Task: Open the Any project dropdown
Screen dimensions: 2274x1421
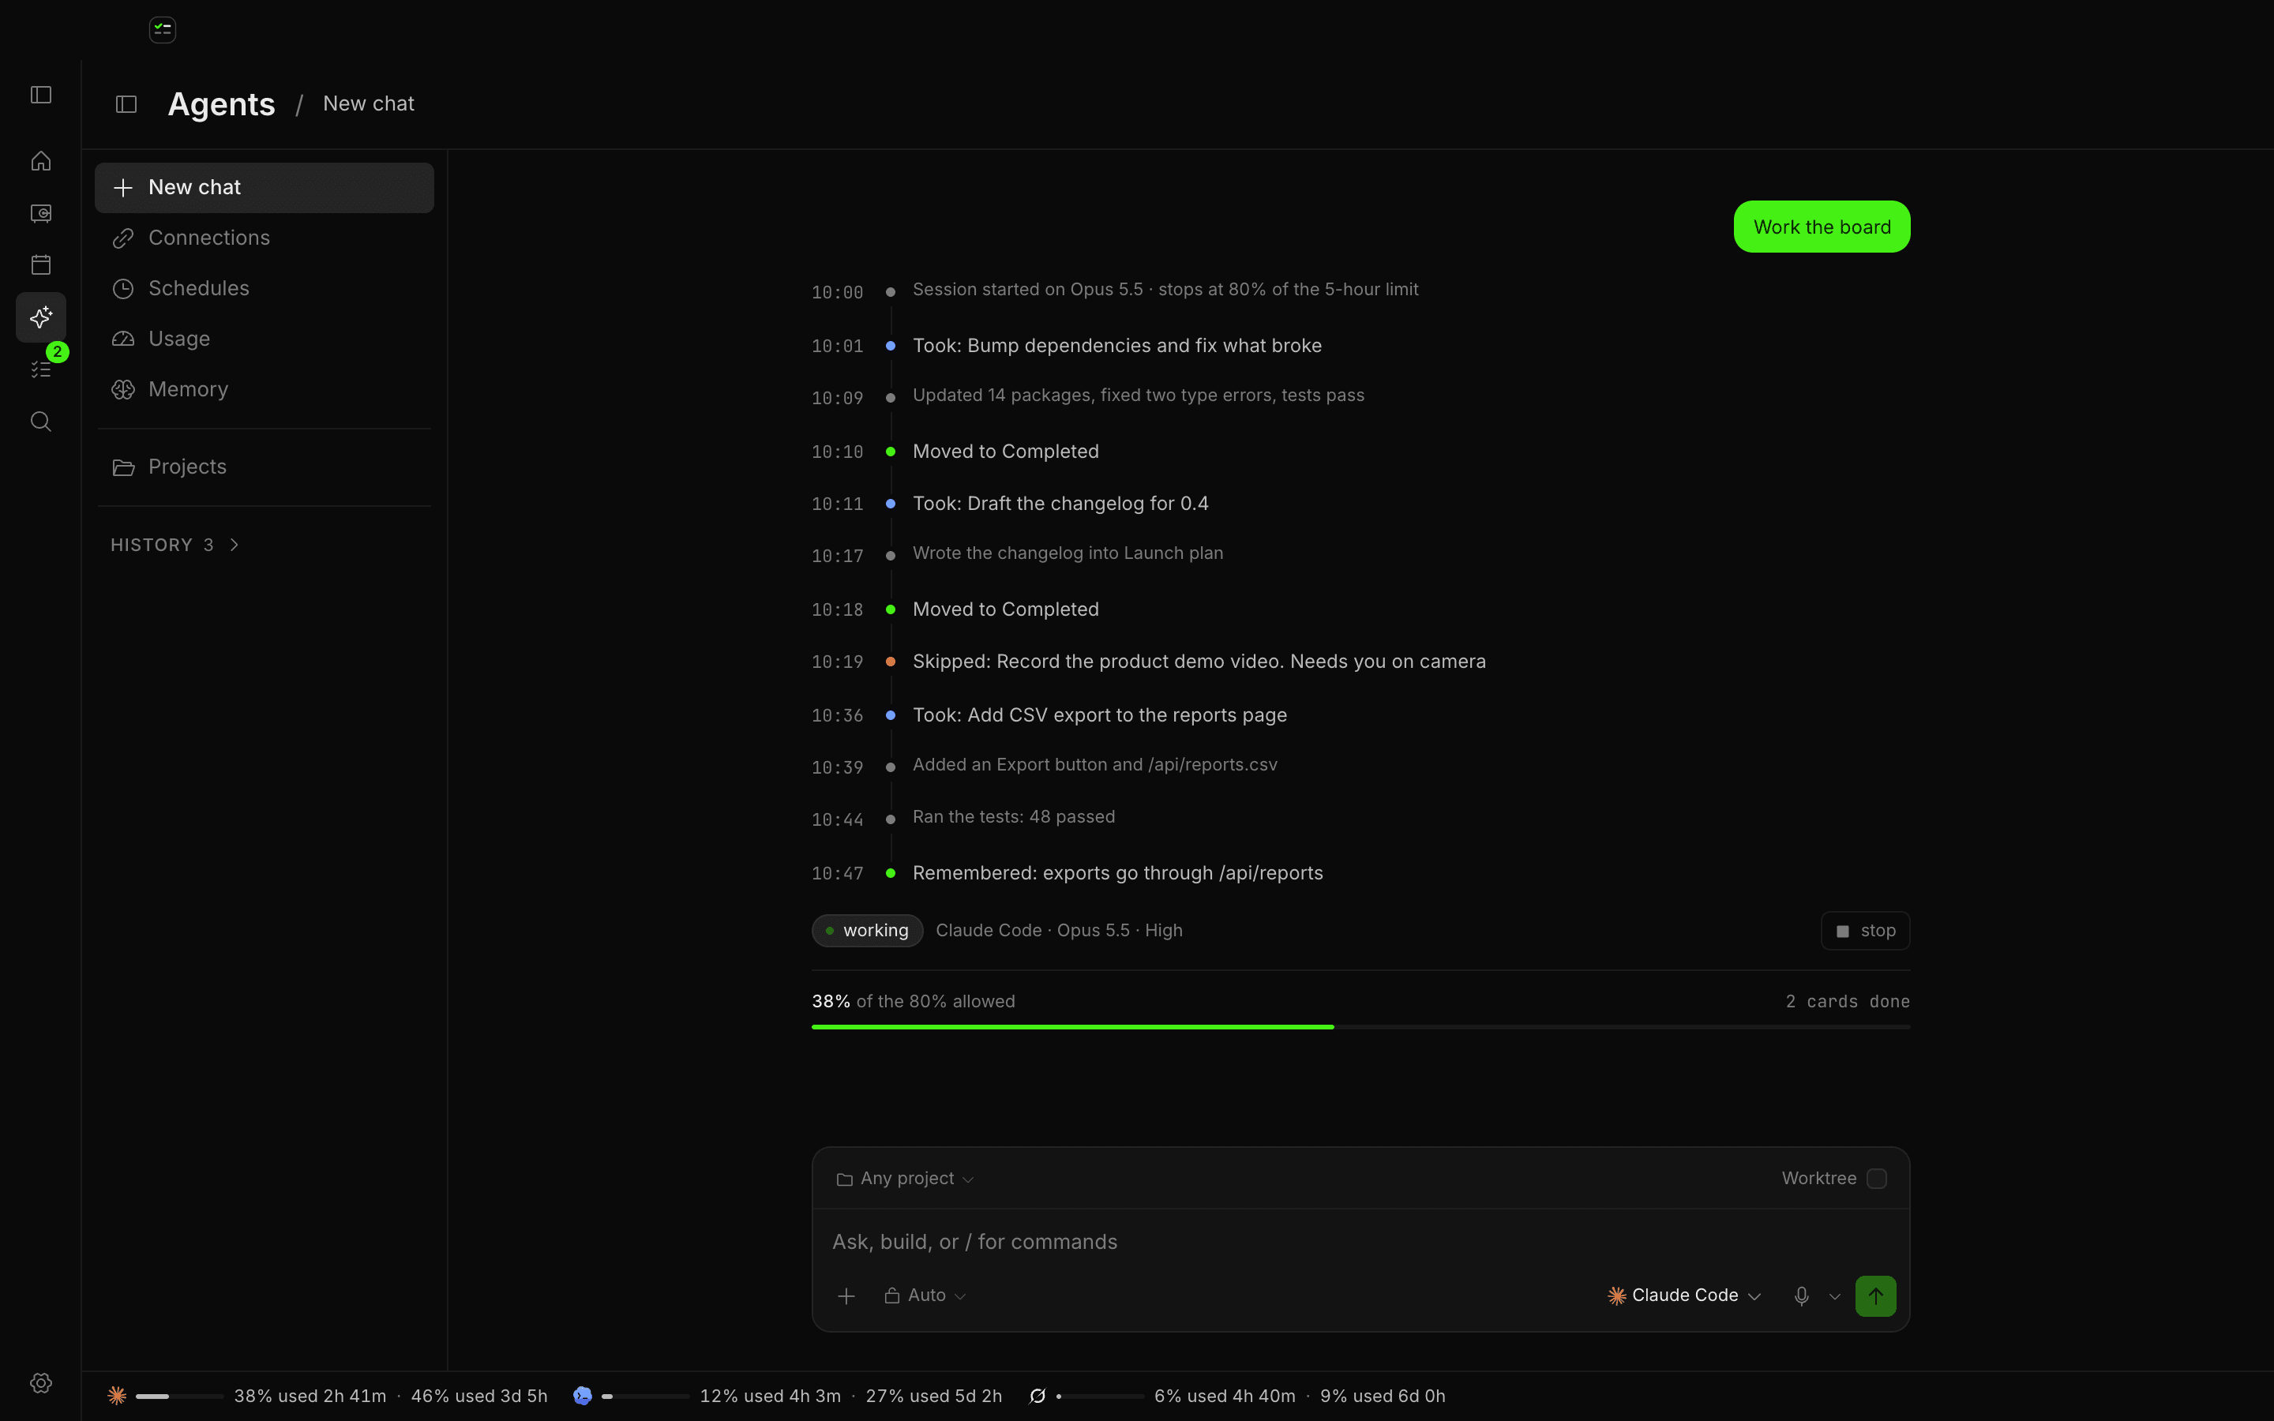Action: tap(905, 1179)
